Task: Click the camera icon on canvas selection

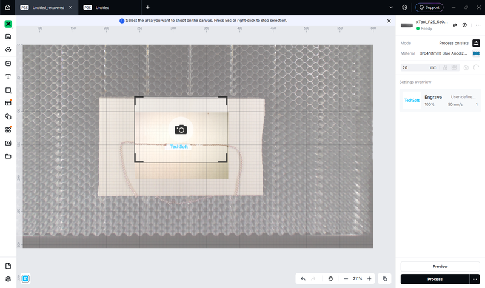Action: click(x=181, y=130)
